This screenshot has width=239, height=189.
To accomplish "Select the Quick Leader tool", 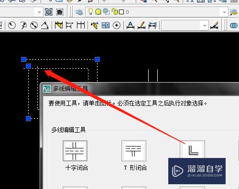I will pos(95,25).
